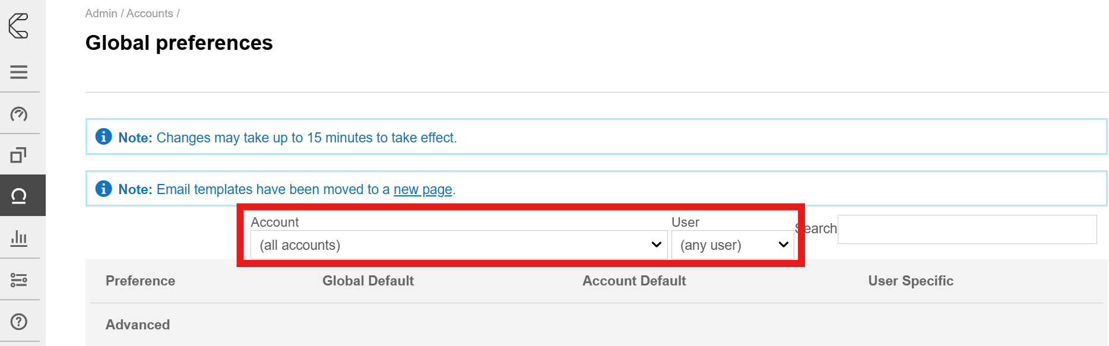Viewport: 1109px width, 346px height.
Task: Click into the Search field
Action: coord(967,229)
